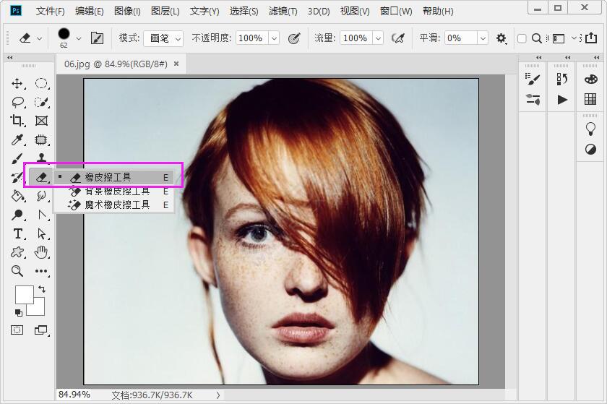
Task: Toggle pressure for opacity button
Action: coord(294,38)
